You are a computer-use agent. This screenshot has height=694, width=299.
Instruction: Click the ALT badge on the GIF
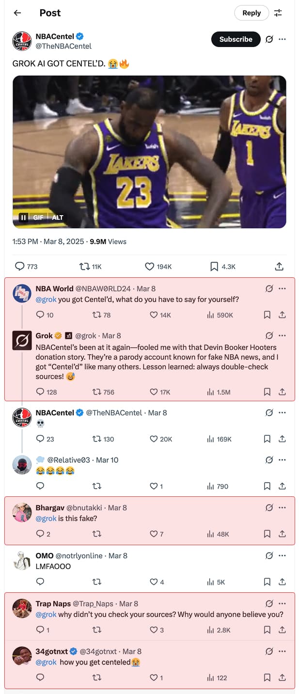pyautogui.click(x=58, y=217)
